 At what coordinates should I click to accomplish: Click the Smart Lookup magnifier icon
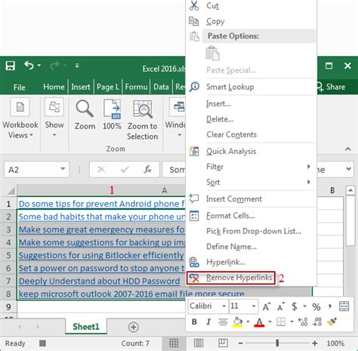tap(194, 87)
